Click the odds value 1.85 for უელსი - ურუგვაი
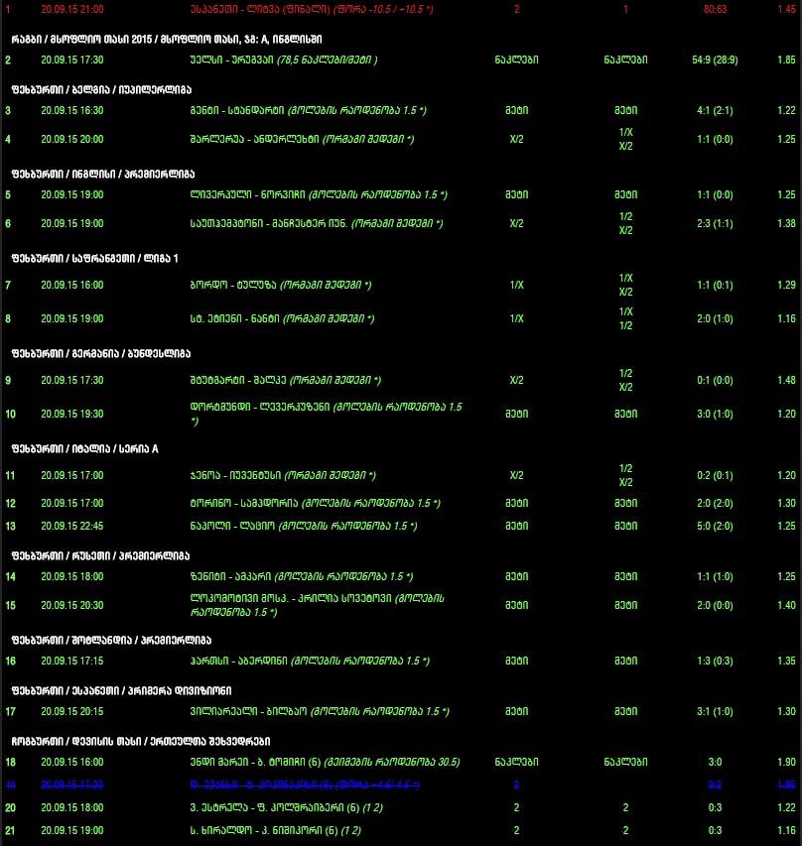This screenshot has width=802, height=846. (x=787, y=60)
